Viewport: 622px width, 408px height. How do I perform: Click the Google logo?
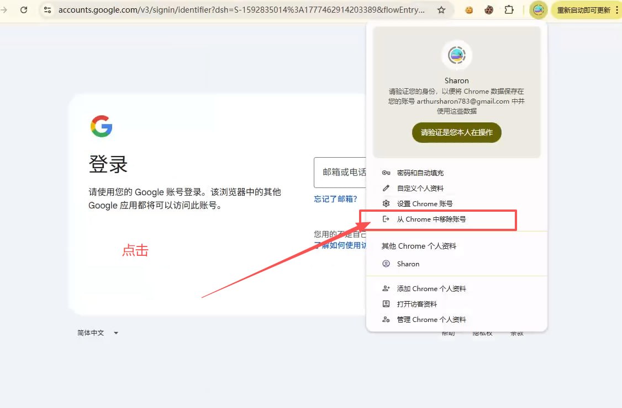coord(102,126)
